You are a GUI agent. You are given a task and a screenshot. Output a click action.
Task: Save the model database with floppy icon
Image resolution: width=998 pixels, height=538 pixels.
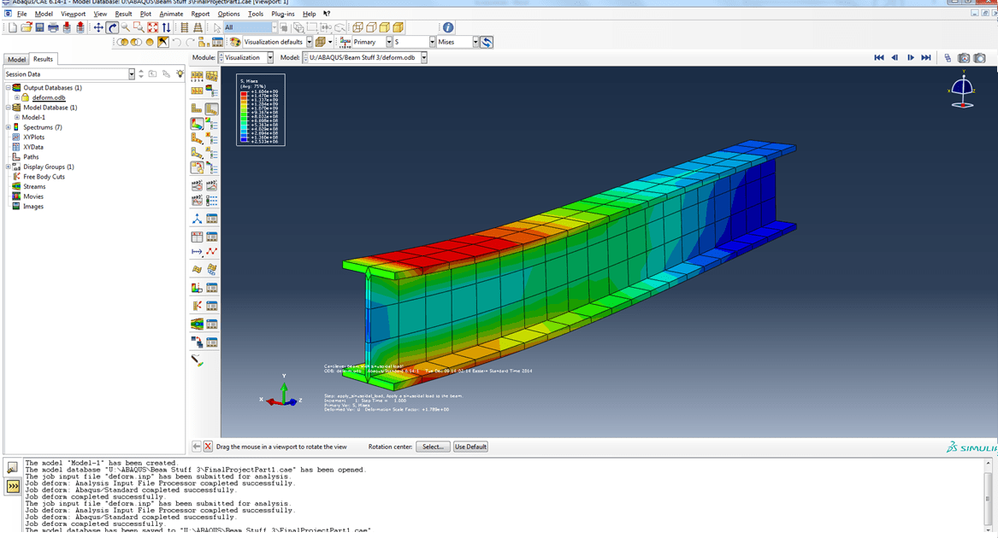point(39,27)
